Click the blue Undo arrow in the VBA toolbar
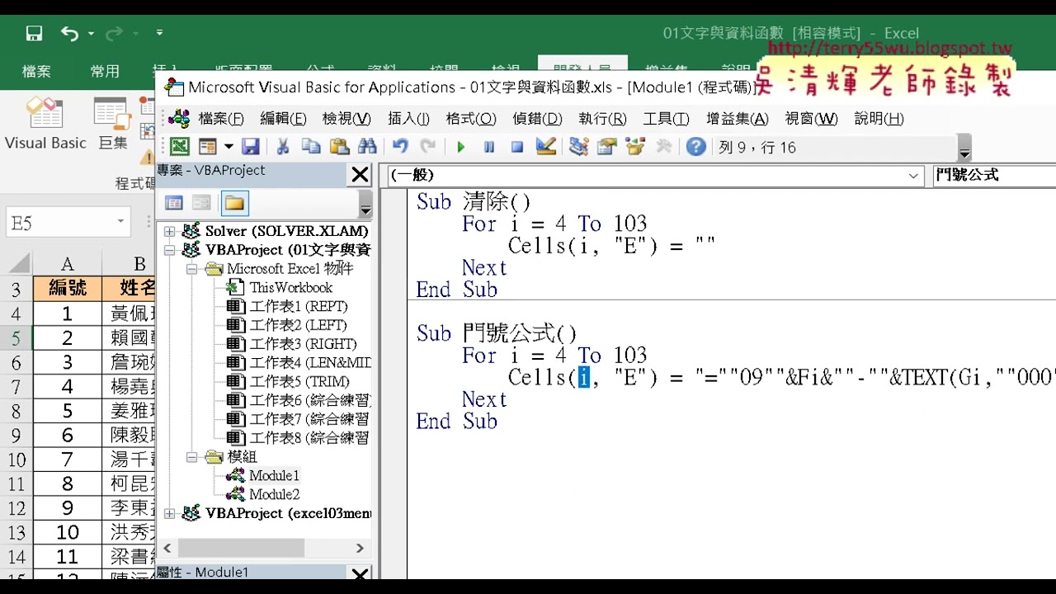 pyautogui.click(x=400, y=147)
